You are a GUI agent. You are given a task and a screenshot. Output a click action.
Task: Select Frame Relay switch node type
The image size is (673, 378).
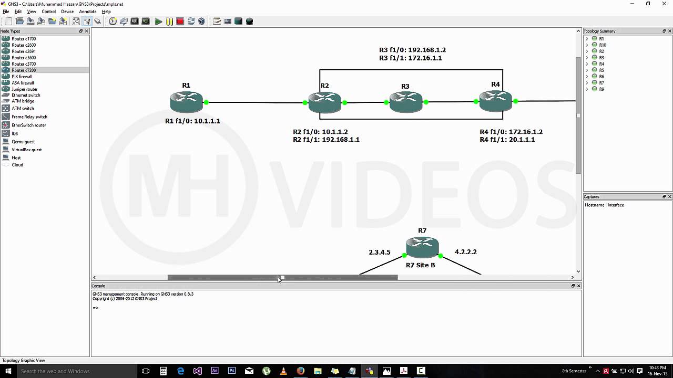(x=45, y=117)
